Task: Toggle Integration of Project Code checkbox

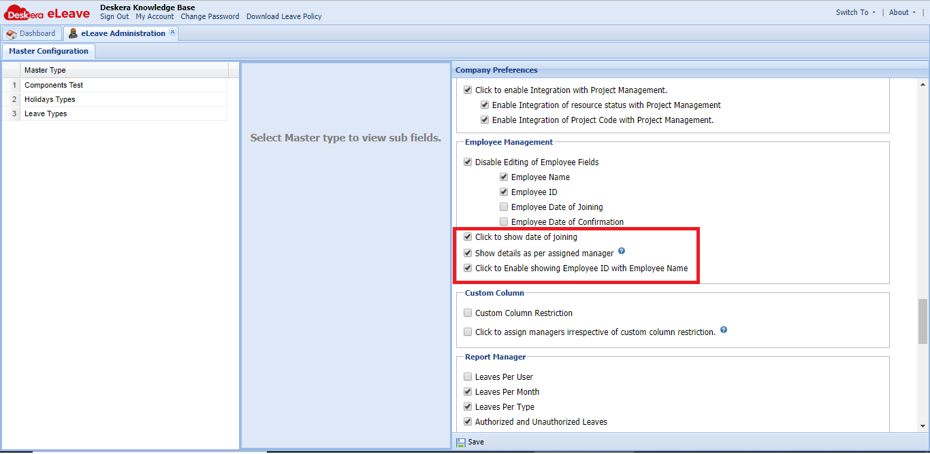Action: (485, 120)
